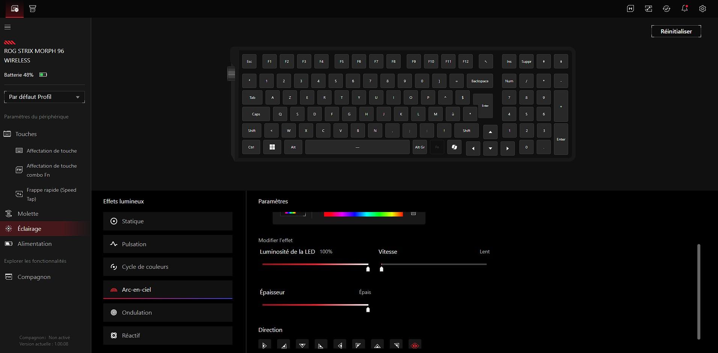The image size is (718, 353).
Task: Open Explorer les fonctionnalités
Action: pyautogui.click(x=35, y=261)
